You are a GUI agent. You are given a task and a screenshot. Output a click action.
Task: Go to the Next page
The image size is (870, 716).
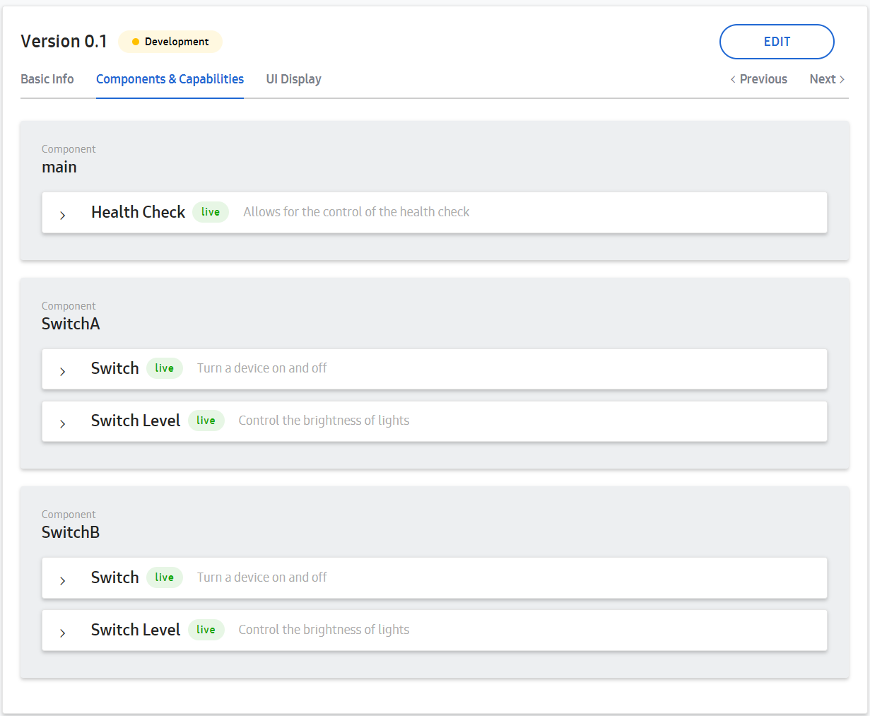pyautogui.click(x=827, y=79)
